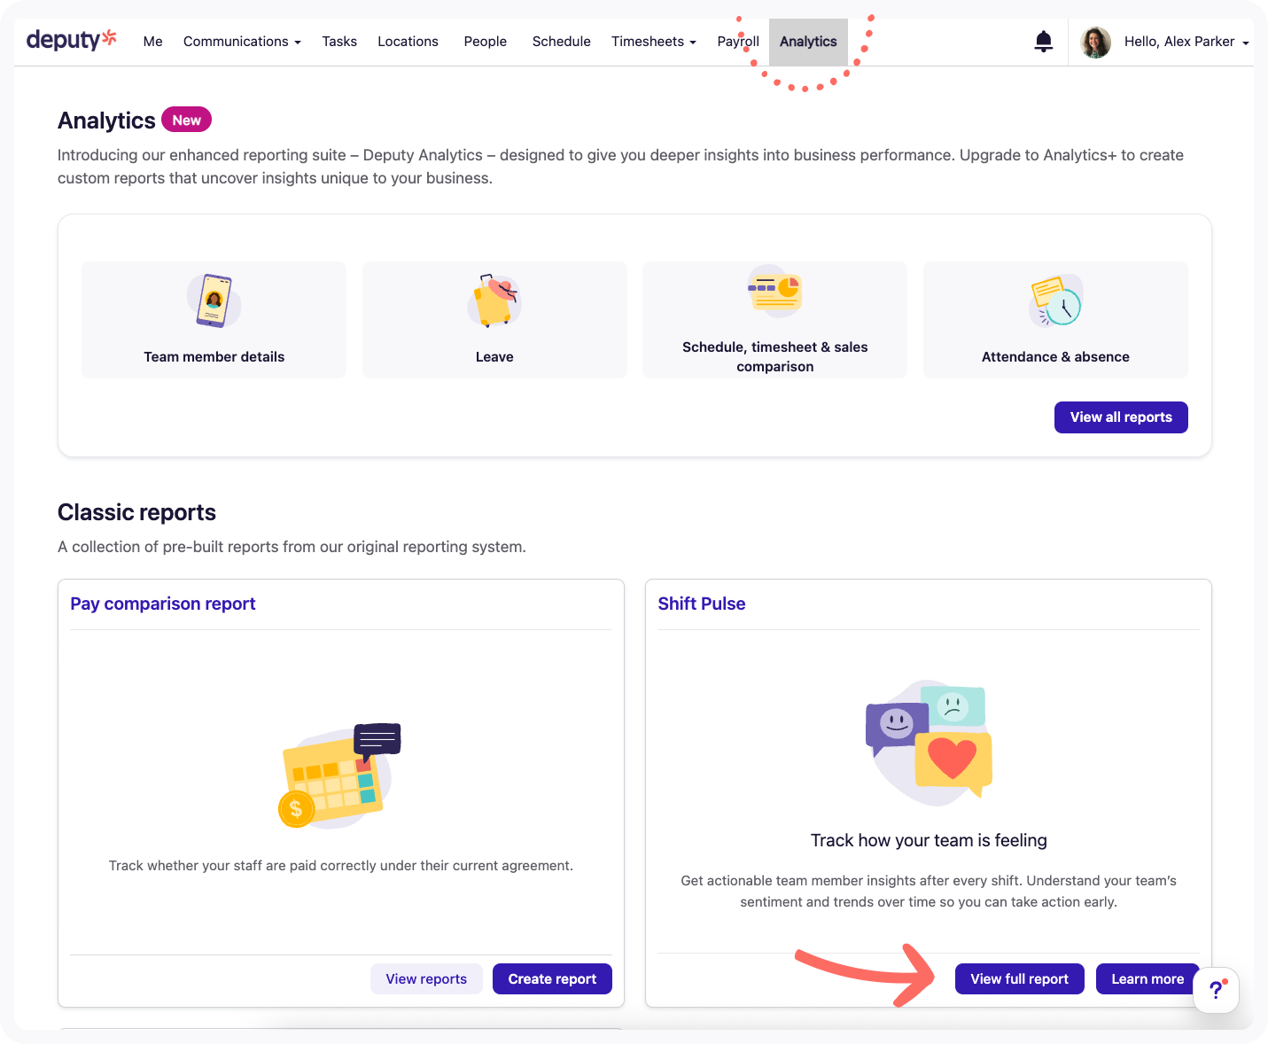Click View full report for Shift Pulse

1019,978
